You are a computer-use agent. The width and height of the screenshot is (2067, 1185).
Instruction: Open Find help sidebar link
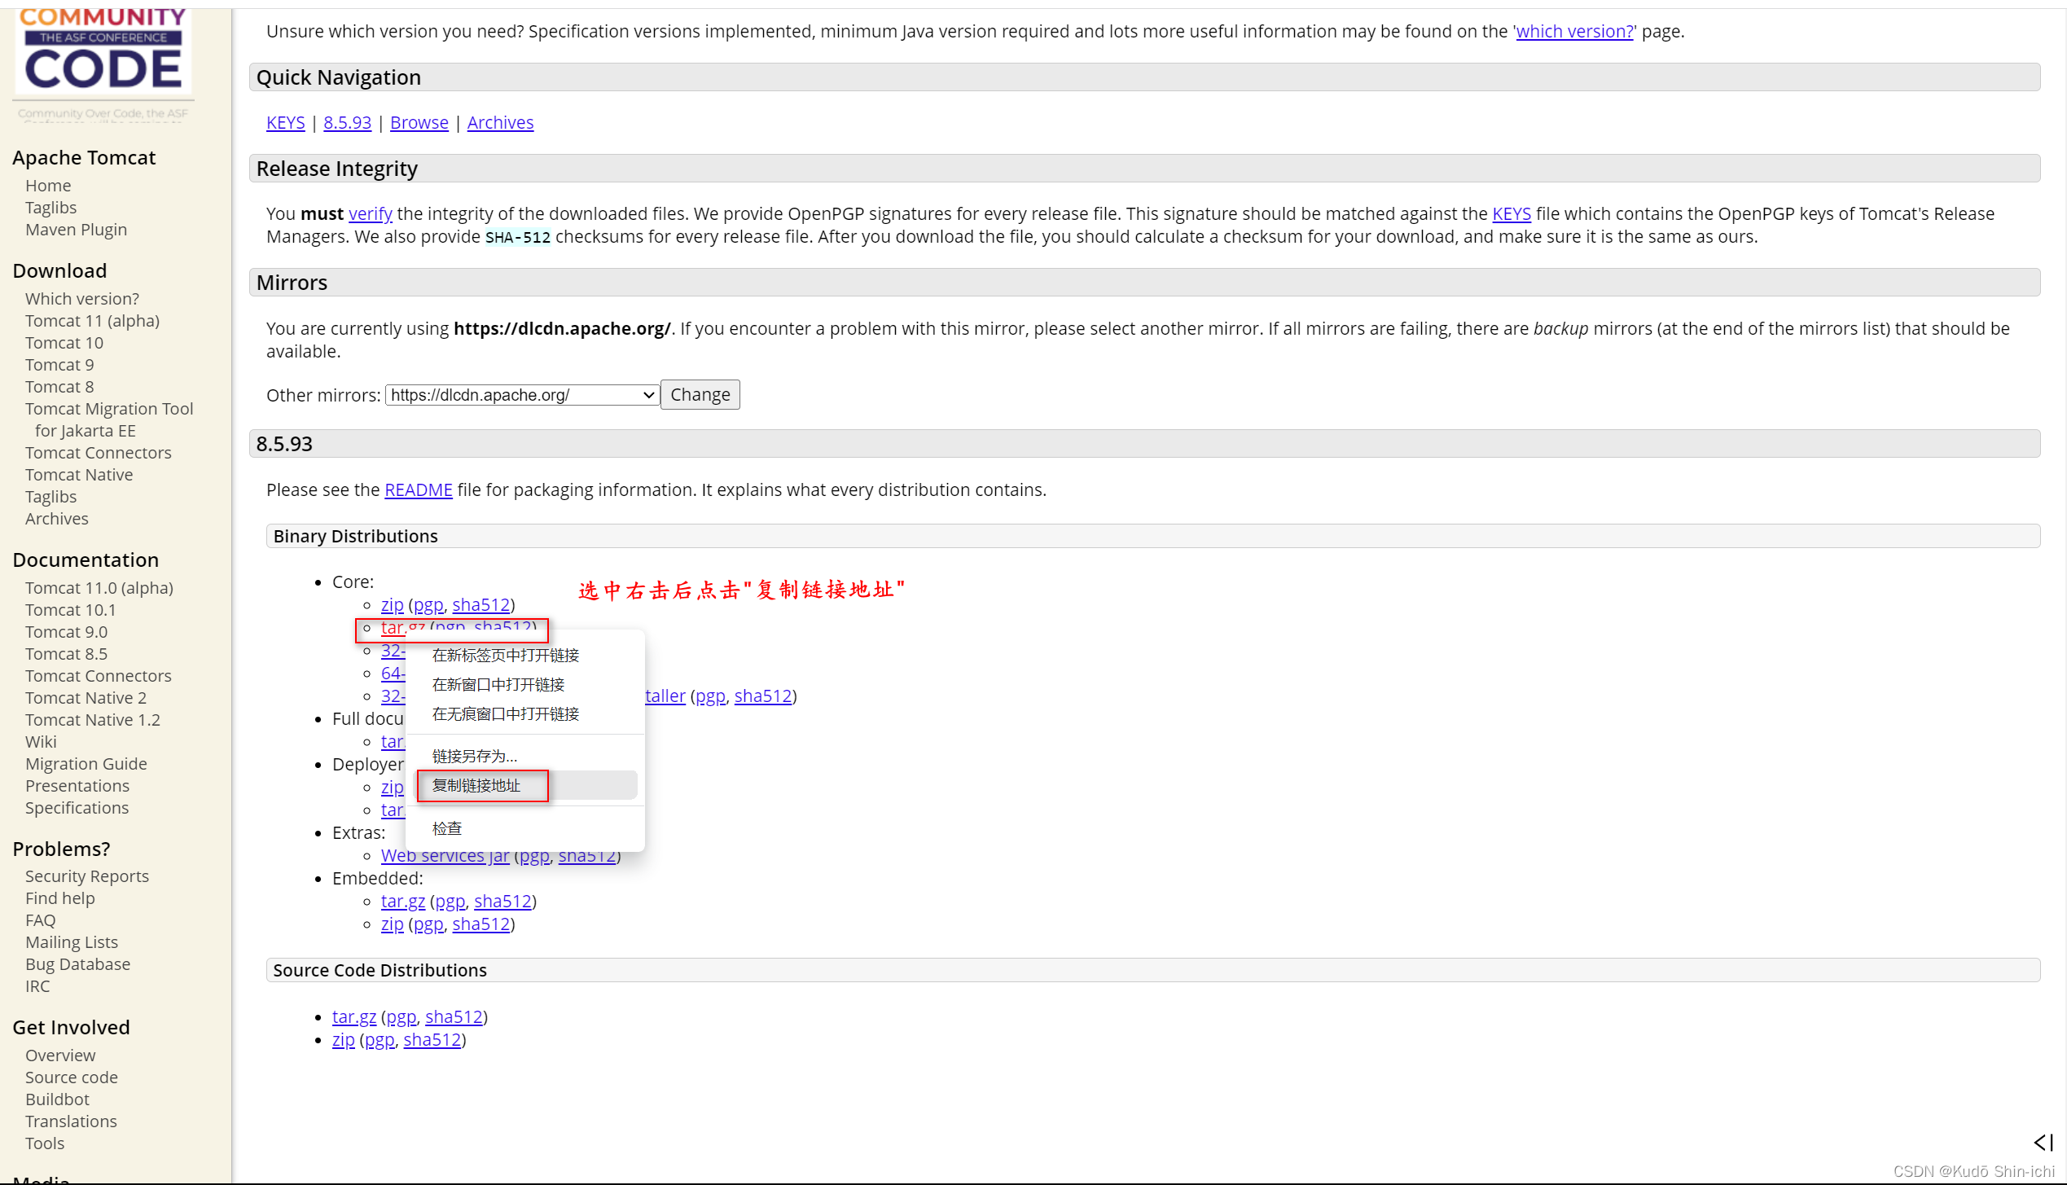[x=60, y=898]
